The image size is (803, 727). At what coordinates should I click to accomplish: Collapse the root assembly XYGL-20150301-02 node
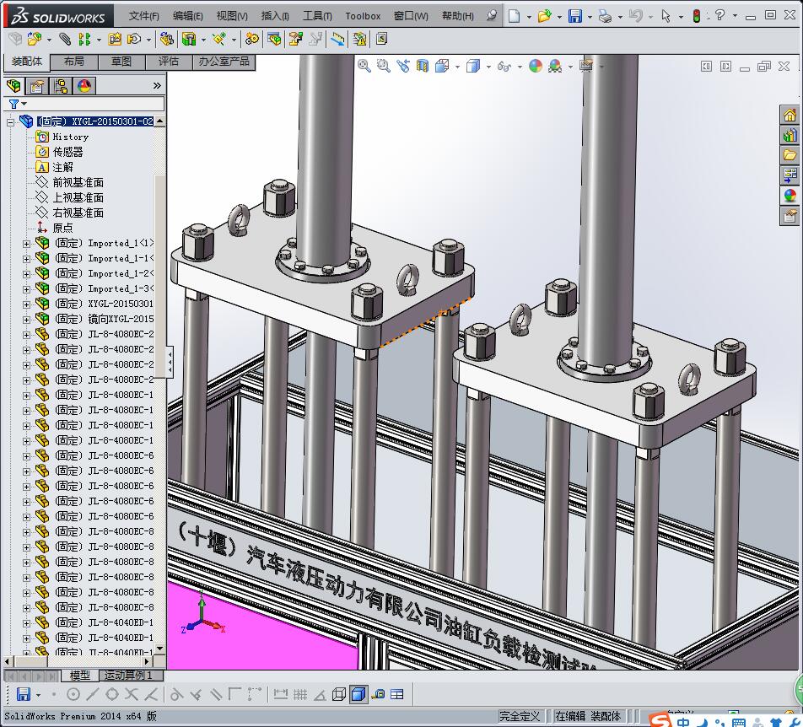tap(11, 121)
